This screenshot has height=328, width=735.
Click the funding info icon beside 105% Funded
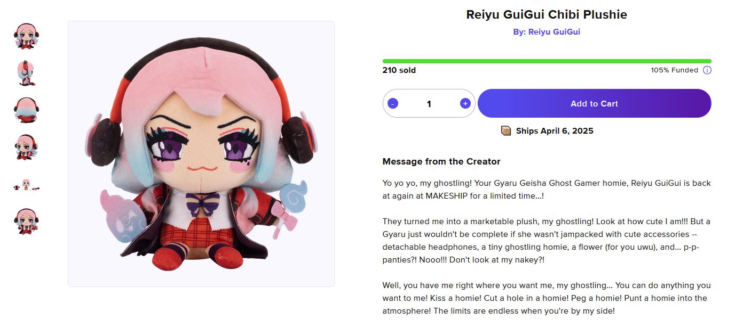coord(707,70)
